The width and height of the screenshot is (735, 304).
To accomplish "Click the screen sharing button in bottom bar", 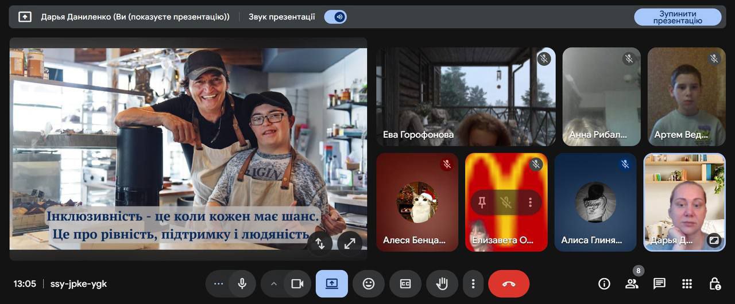I will click(x=332, y=284).
